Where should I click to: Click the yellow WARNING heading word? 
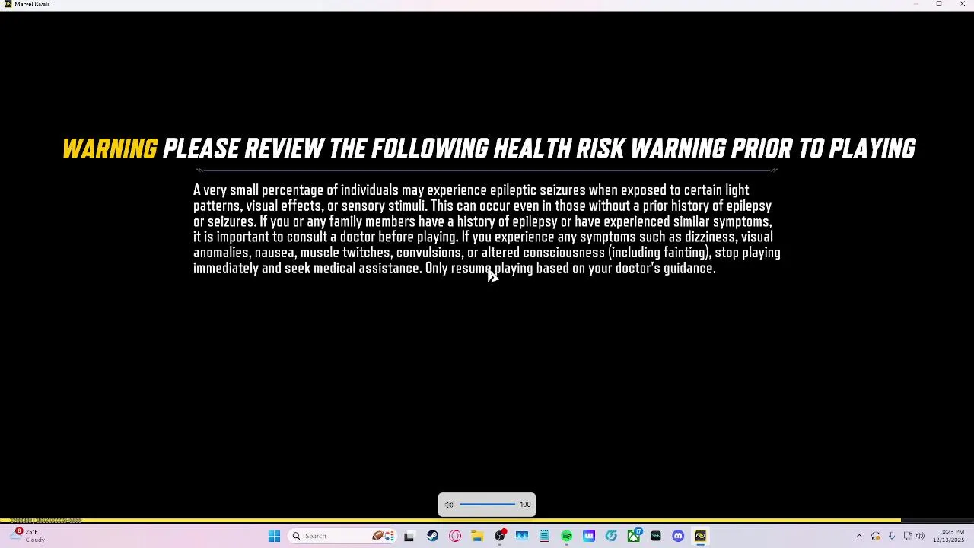[x=110, y=148]
